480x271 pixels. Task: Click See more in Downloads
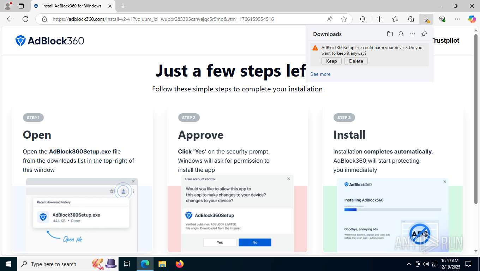click(x=320, y=74)
